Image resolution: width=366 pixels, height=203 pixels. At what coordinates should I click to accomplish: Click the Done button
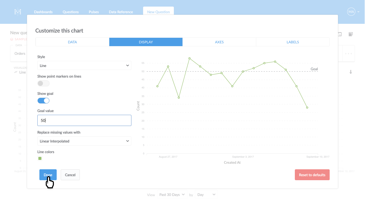click(48, 175)
